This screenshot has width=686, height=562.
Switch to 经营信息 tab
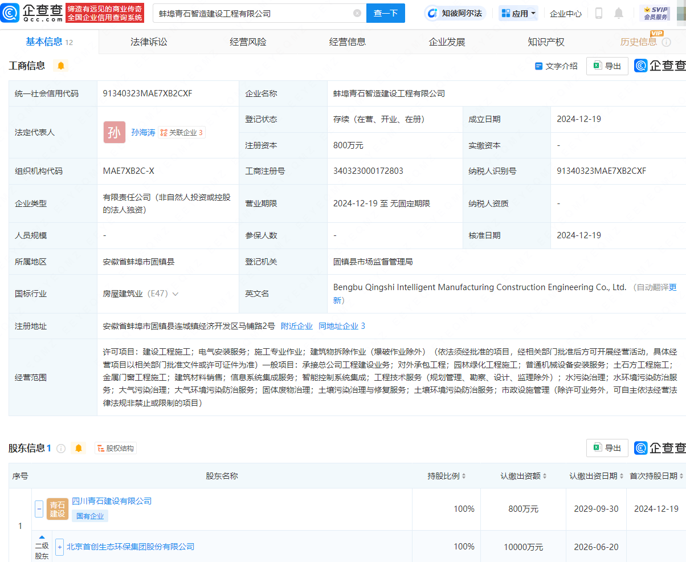click(x=348, y=42)
